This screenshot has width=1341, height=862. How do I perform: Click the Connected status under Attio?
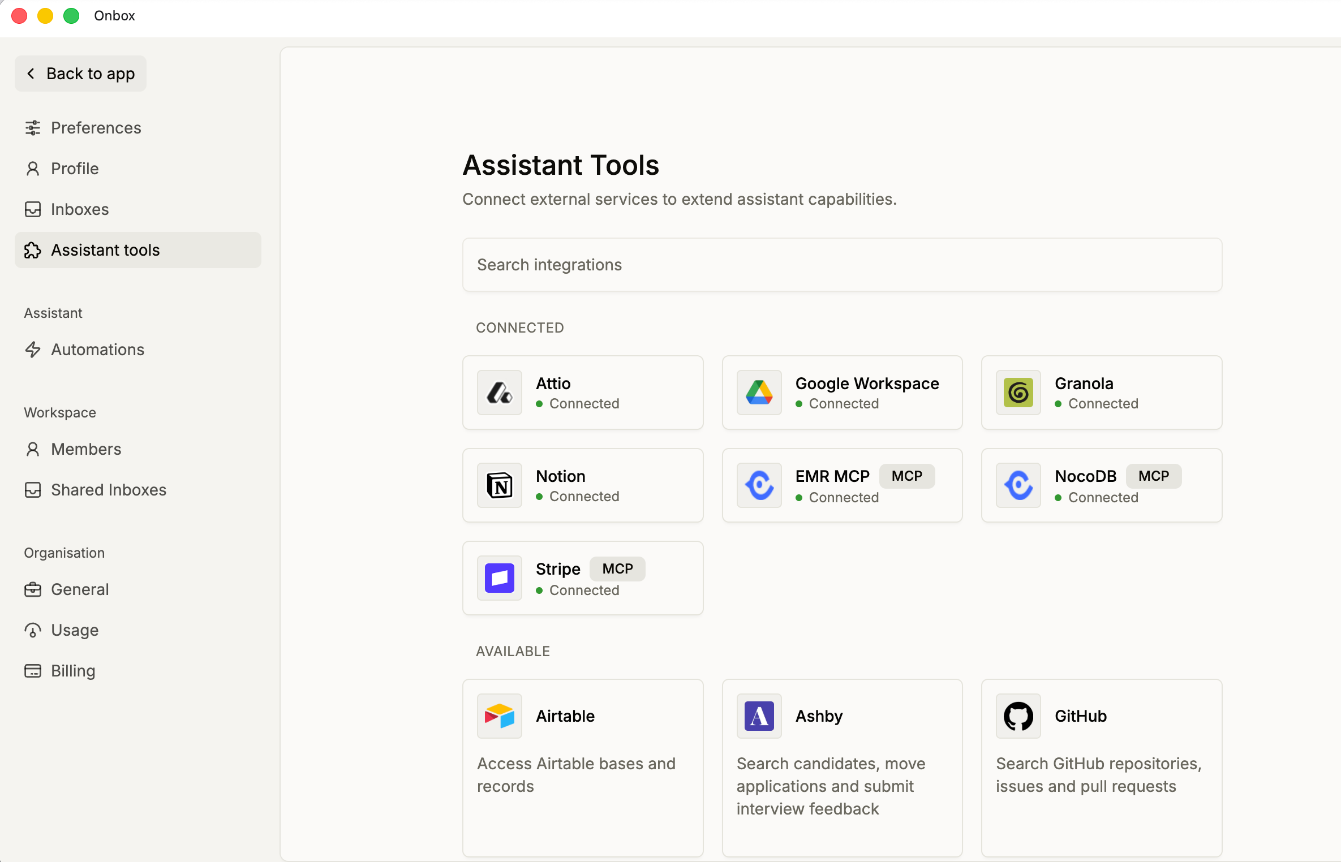[x=578, y=404]
